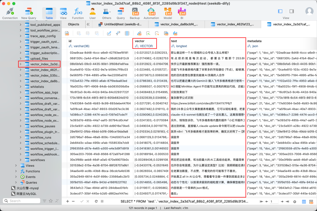The width and height of the screenshot is (317, 211).
Task: Click the vector column header
Action: coord(145,43)
